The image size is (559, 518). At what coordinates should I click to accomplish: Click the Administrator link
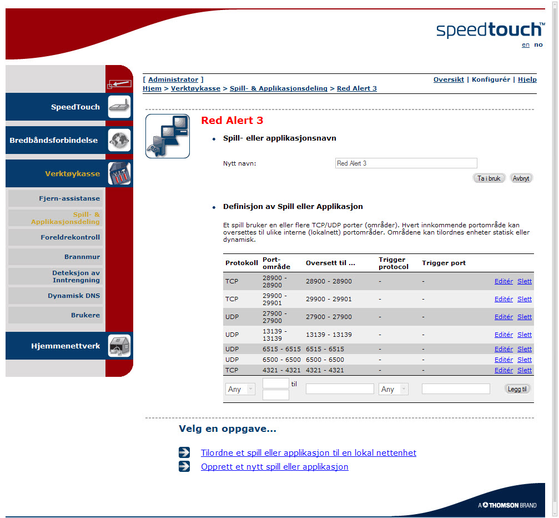(173, 79)
